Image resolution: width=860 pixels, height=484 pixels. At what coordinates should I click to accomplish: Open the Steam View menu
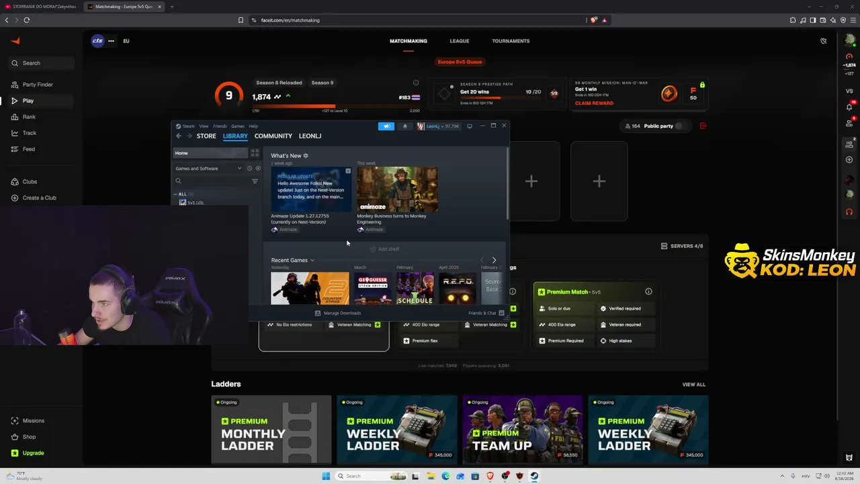click(x=204, y=126)
